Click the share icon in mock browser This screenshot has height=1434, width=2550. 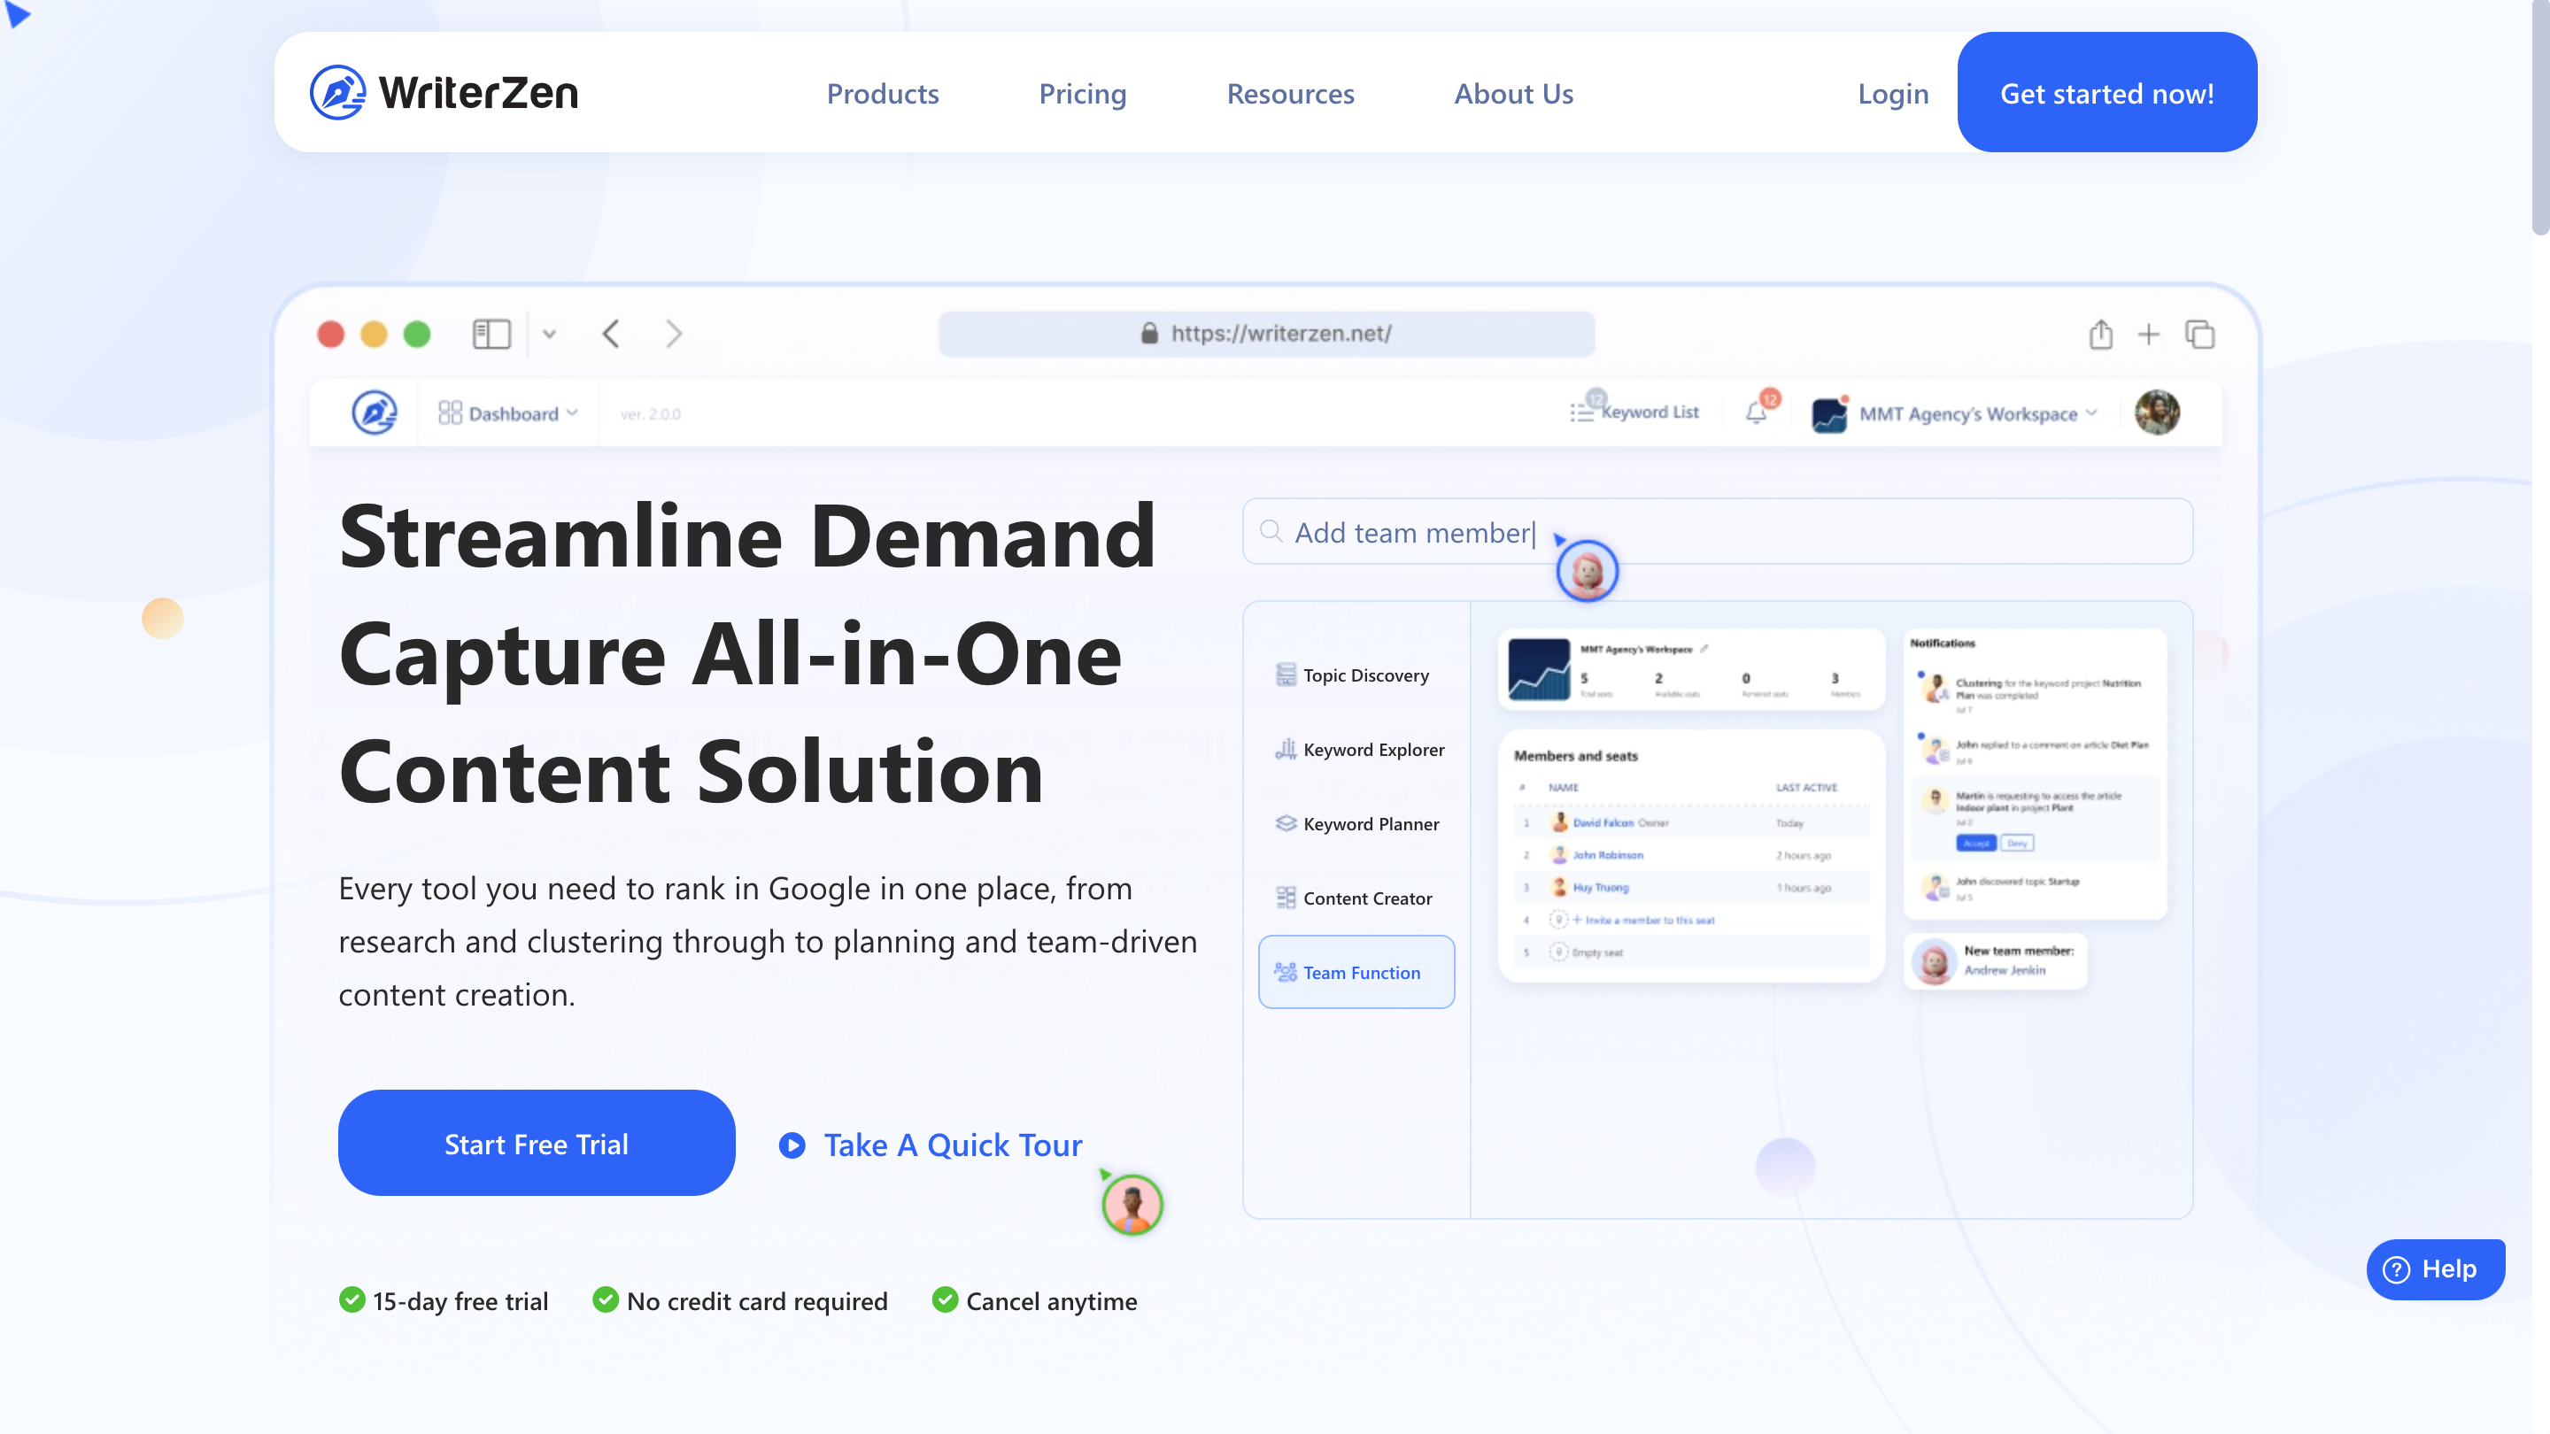pyautogui.click(x=2100, y=335)
